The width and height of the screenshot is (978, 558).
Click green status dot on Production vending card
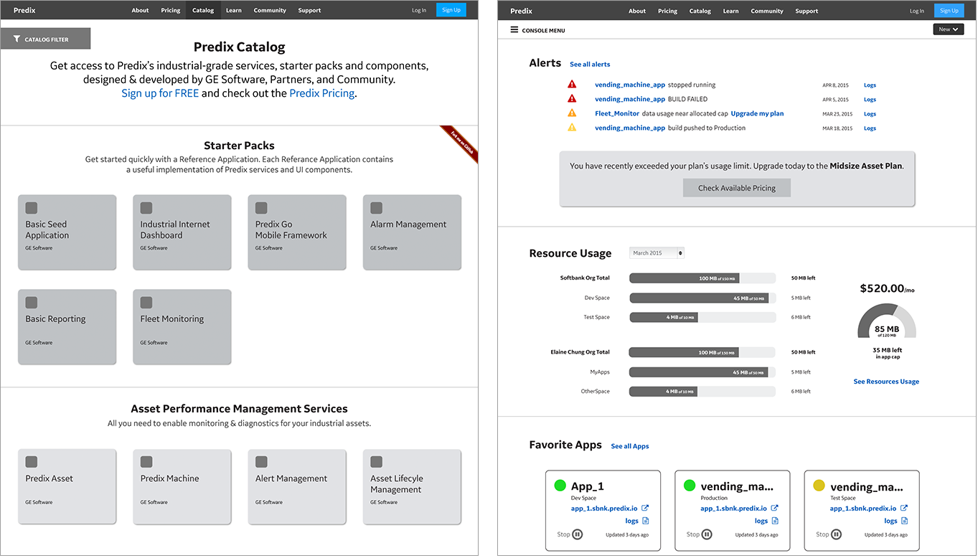(690, 486)
